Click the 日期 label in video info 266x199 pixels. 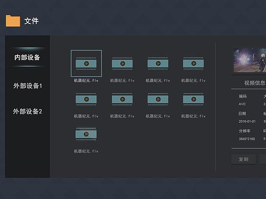click(242, 113)
